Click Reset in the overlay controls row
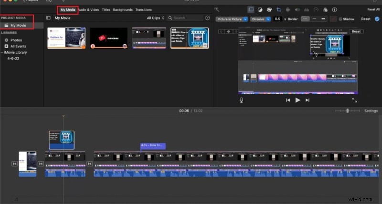The image size is (382, 204). click(x=366, y=19)
